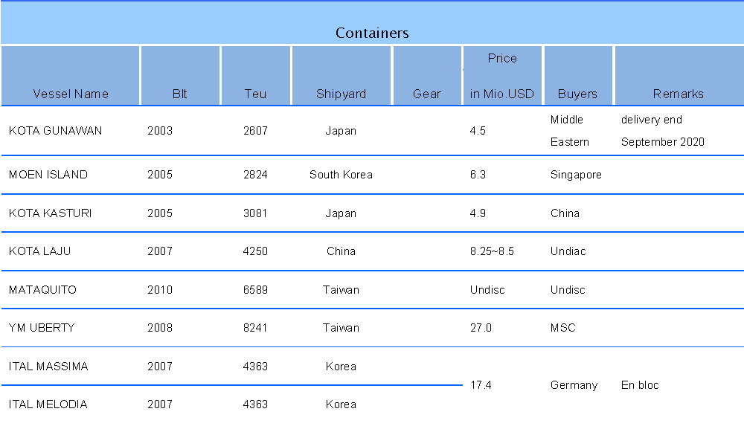Image resolution: width=744 pixels, height=429 pixels.
Task: Click the YM UBERTY vessel entry
Action: 42,328
